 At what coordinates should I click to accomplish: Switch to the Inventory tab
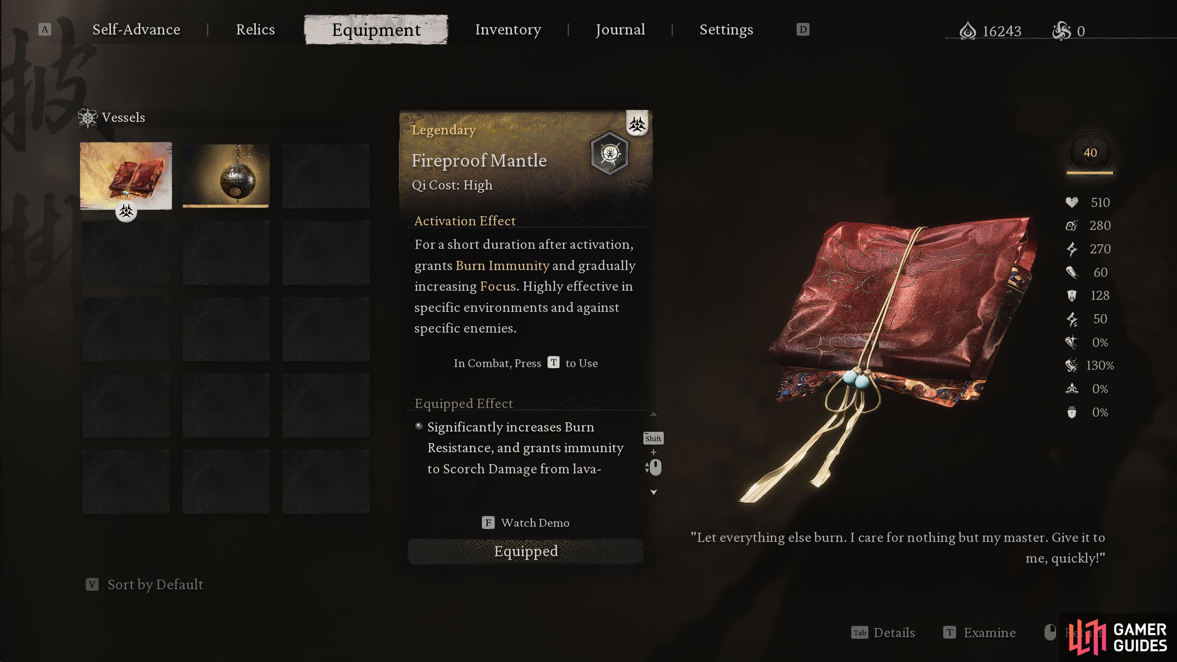pyautogui.click(x=508, y=29)
